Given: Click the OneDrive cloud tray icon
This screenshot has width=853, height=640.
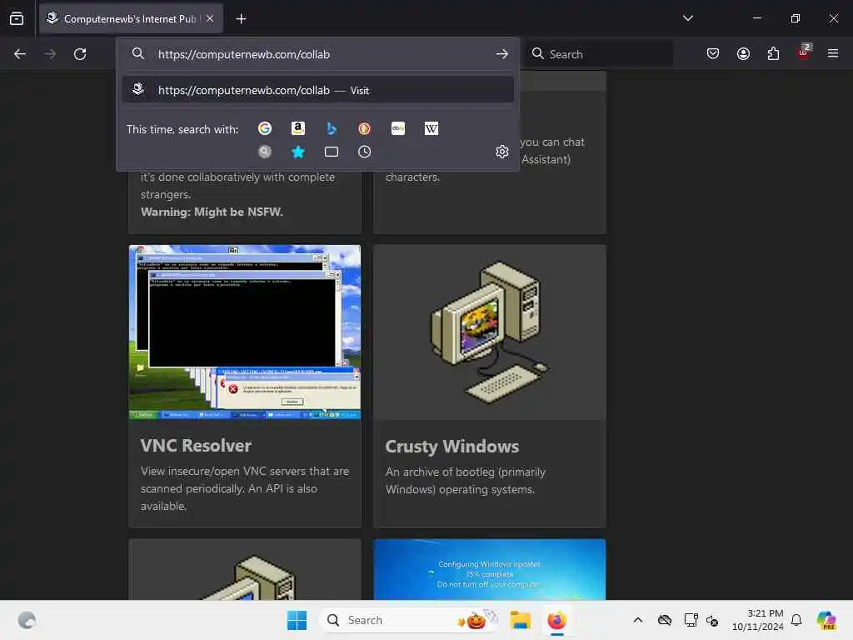Looking at the screenshot, I should pyautogui.click(x=664, y=620).
